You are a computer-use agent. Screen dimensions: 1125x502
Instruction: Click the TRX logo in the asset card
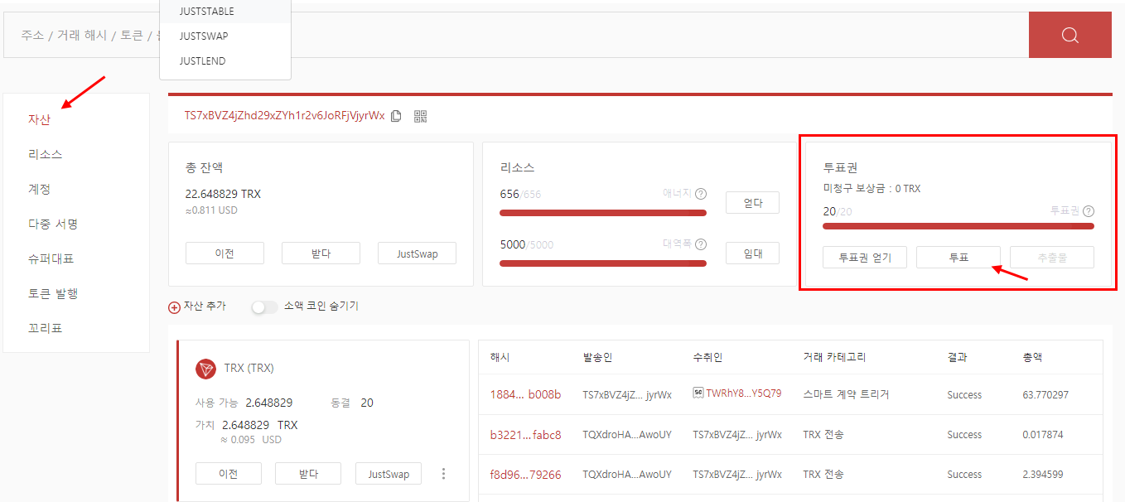pos(205,369)
